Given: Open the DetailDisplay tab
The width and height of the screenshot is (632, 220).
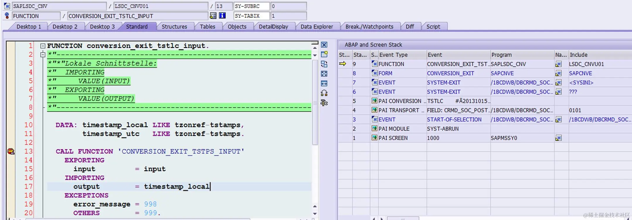Looking at the screenshot, I should click(273, 27).
